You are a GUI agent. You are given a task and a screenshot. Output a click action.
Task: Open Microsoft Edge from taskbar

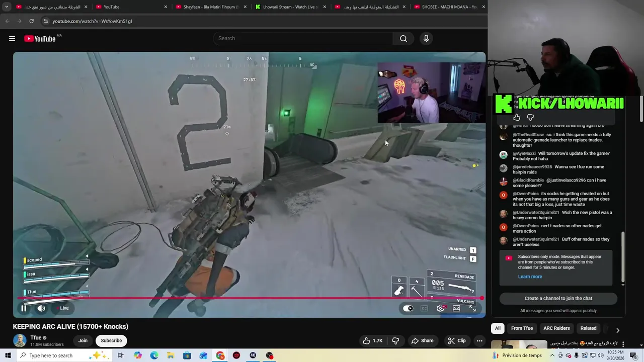click(x=154, y=355)
